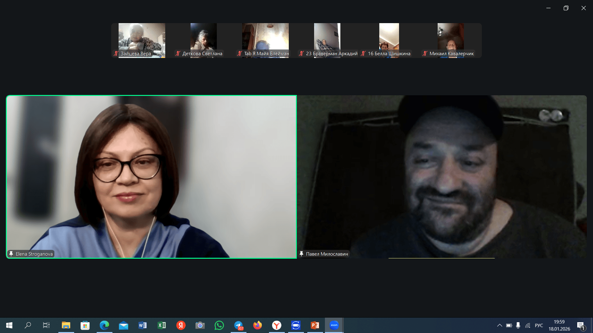Open File Explorer from taskbar
Screen dimensions: 593x333
coord(66,325)
